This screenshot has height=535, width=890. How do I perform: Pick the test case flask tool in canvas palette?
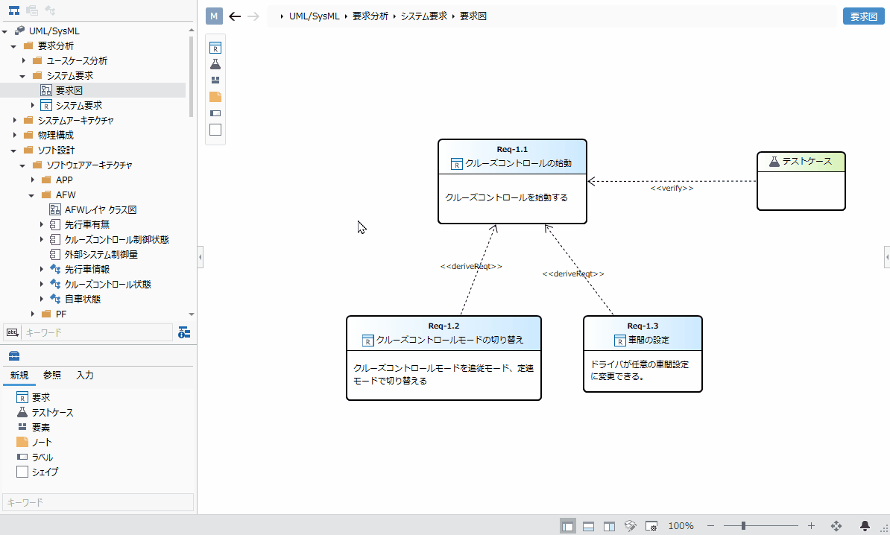pos(215,64)
